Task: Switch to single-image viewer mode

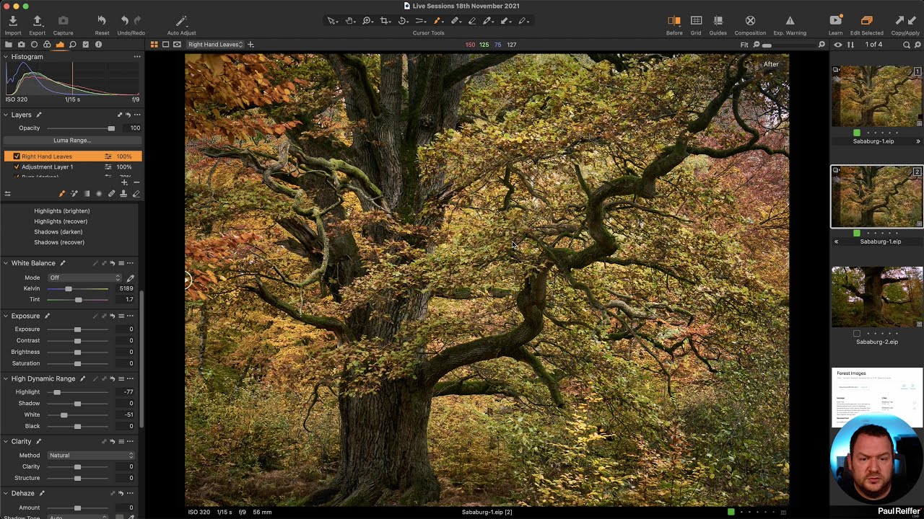Action: [165, 45]
